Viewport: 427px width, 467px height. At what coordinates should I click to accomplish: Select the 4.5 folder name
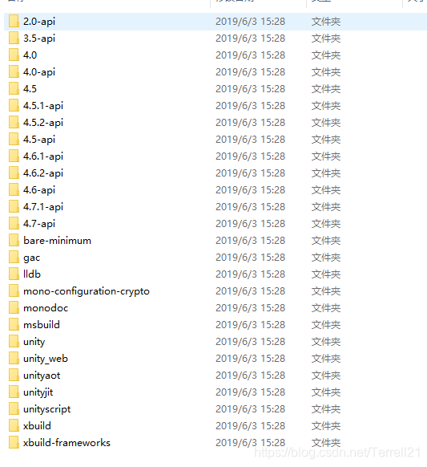click(30, 89)
